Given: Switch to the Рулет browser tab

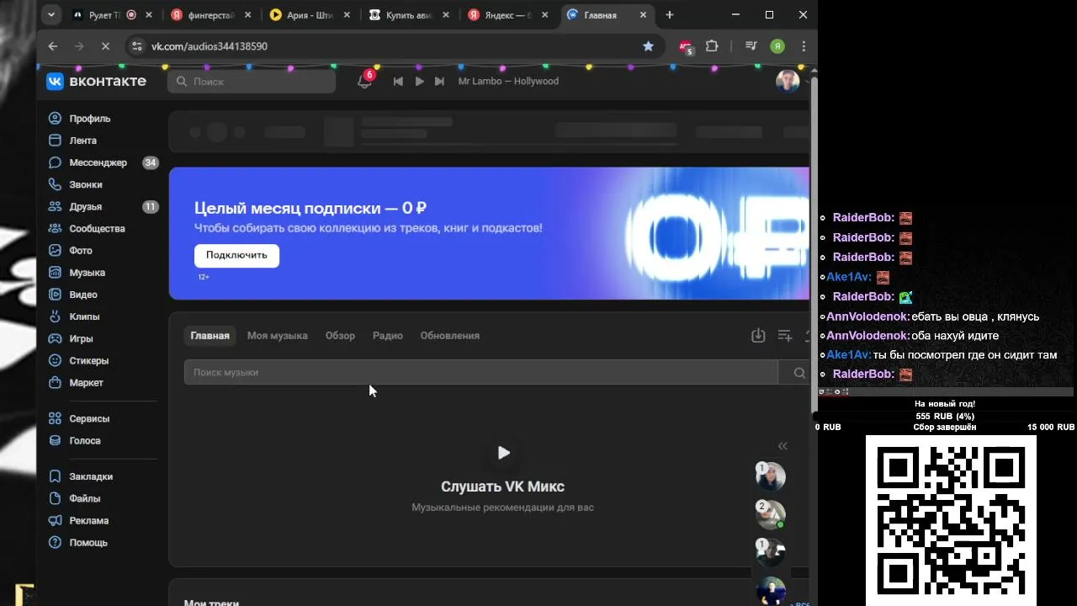Looking at the screenshot, I should (x=113, y=15).
